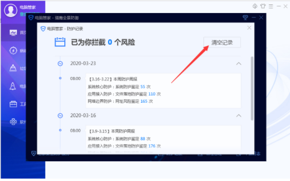Collapse the 2020-03-23 record group
290x181 pixels.
(239, 63)
